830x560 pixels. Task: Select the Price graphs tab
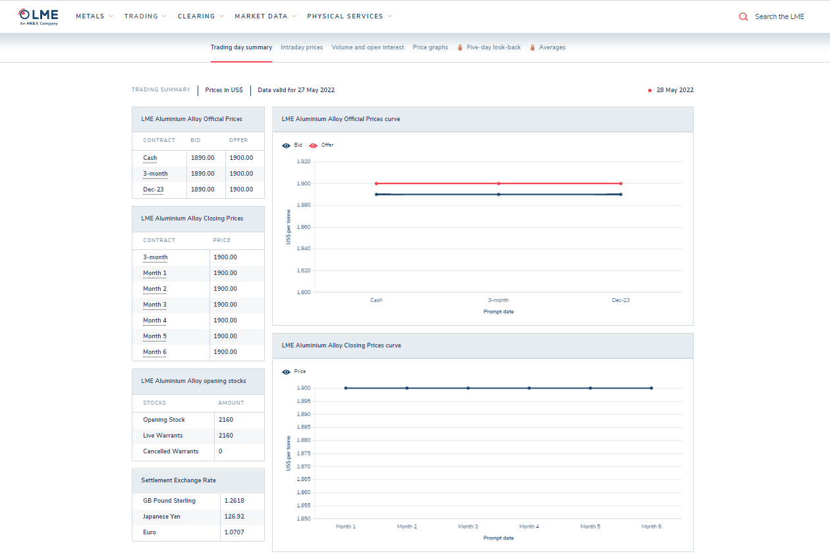430,47
